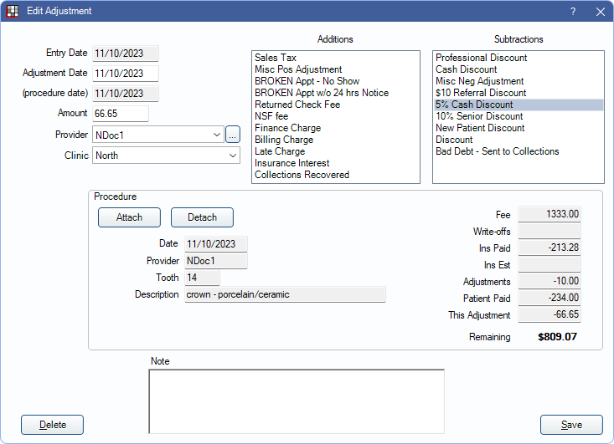Screen dimensions: 614x444
Task: Choose Professional Discount in Subtractions
Action: [x=481, y=58]
